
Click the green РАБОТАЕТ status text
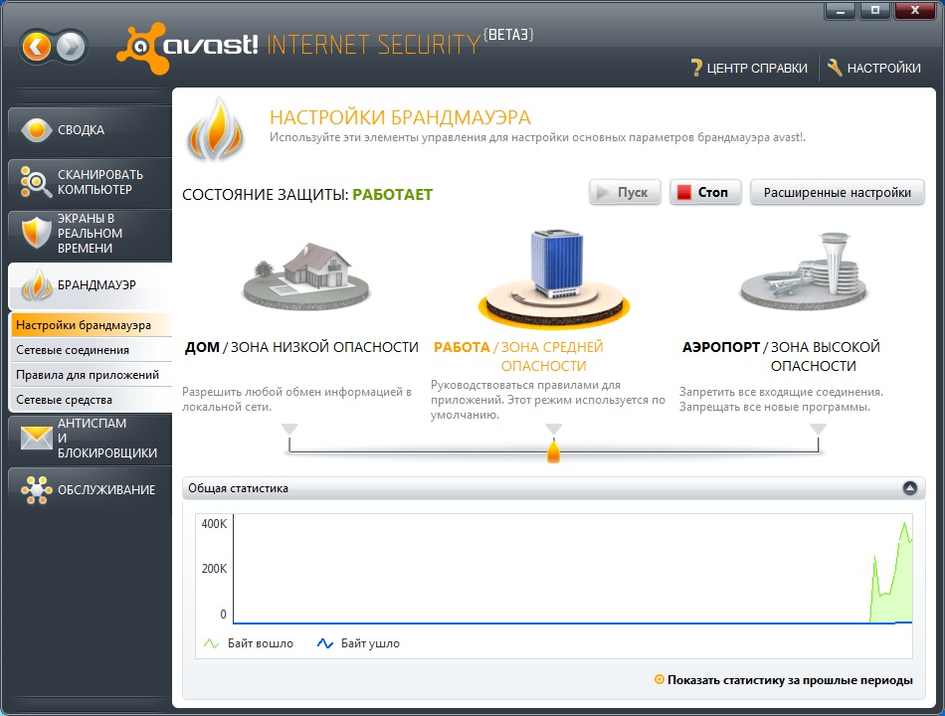pyautogui.click(x=392, y=195)
